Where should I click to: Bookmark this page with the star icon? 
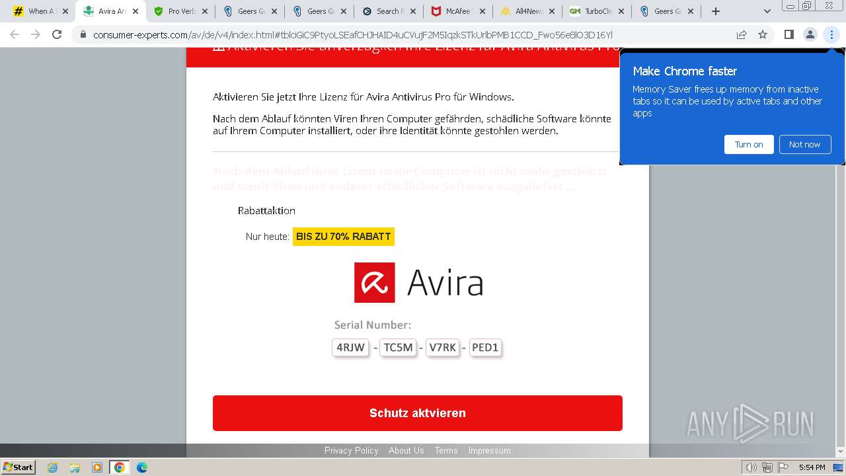point(763,34)
